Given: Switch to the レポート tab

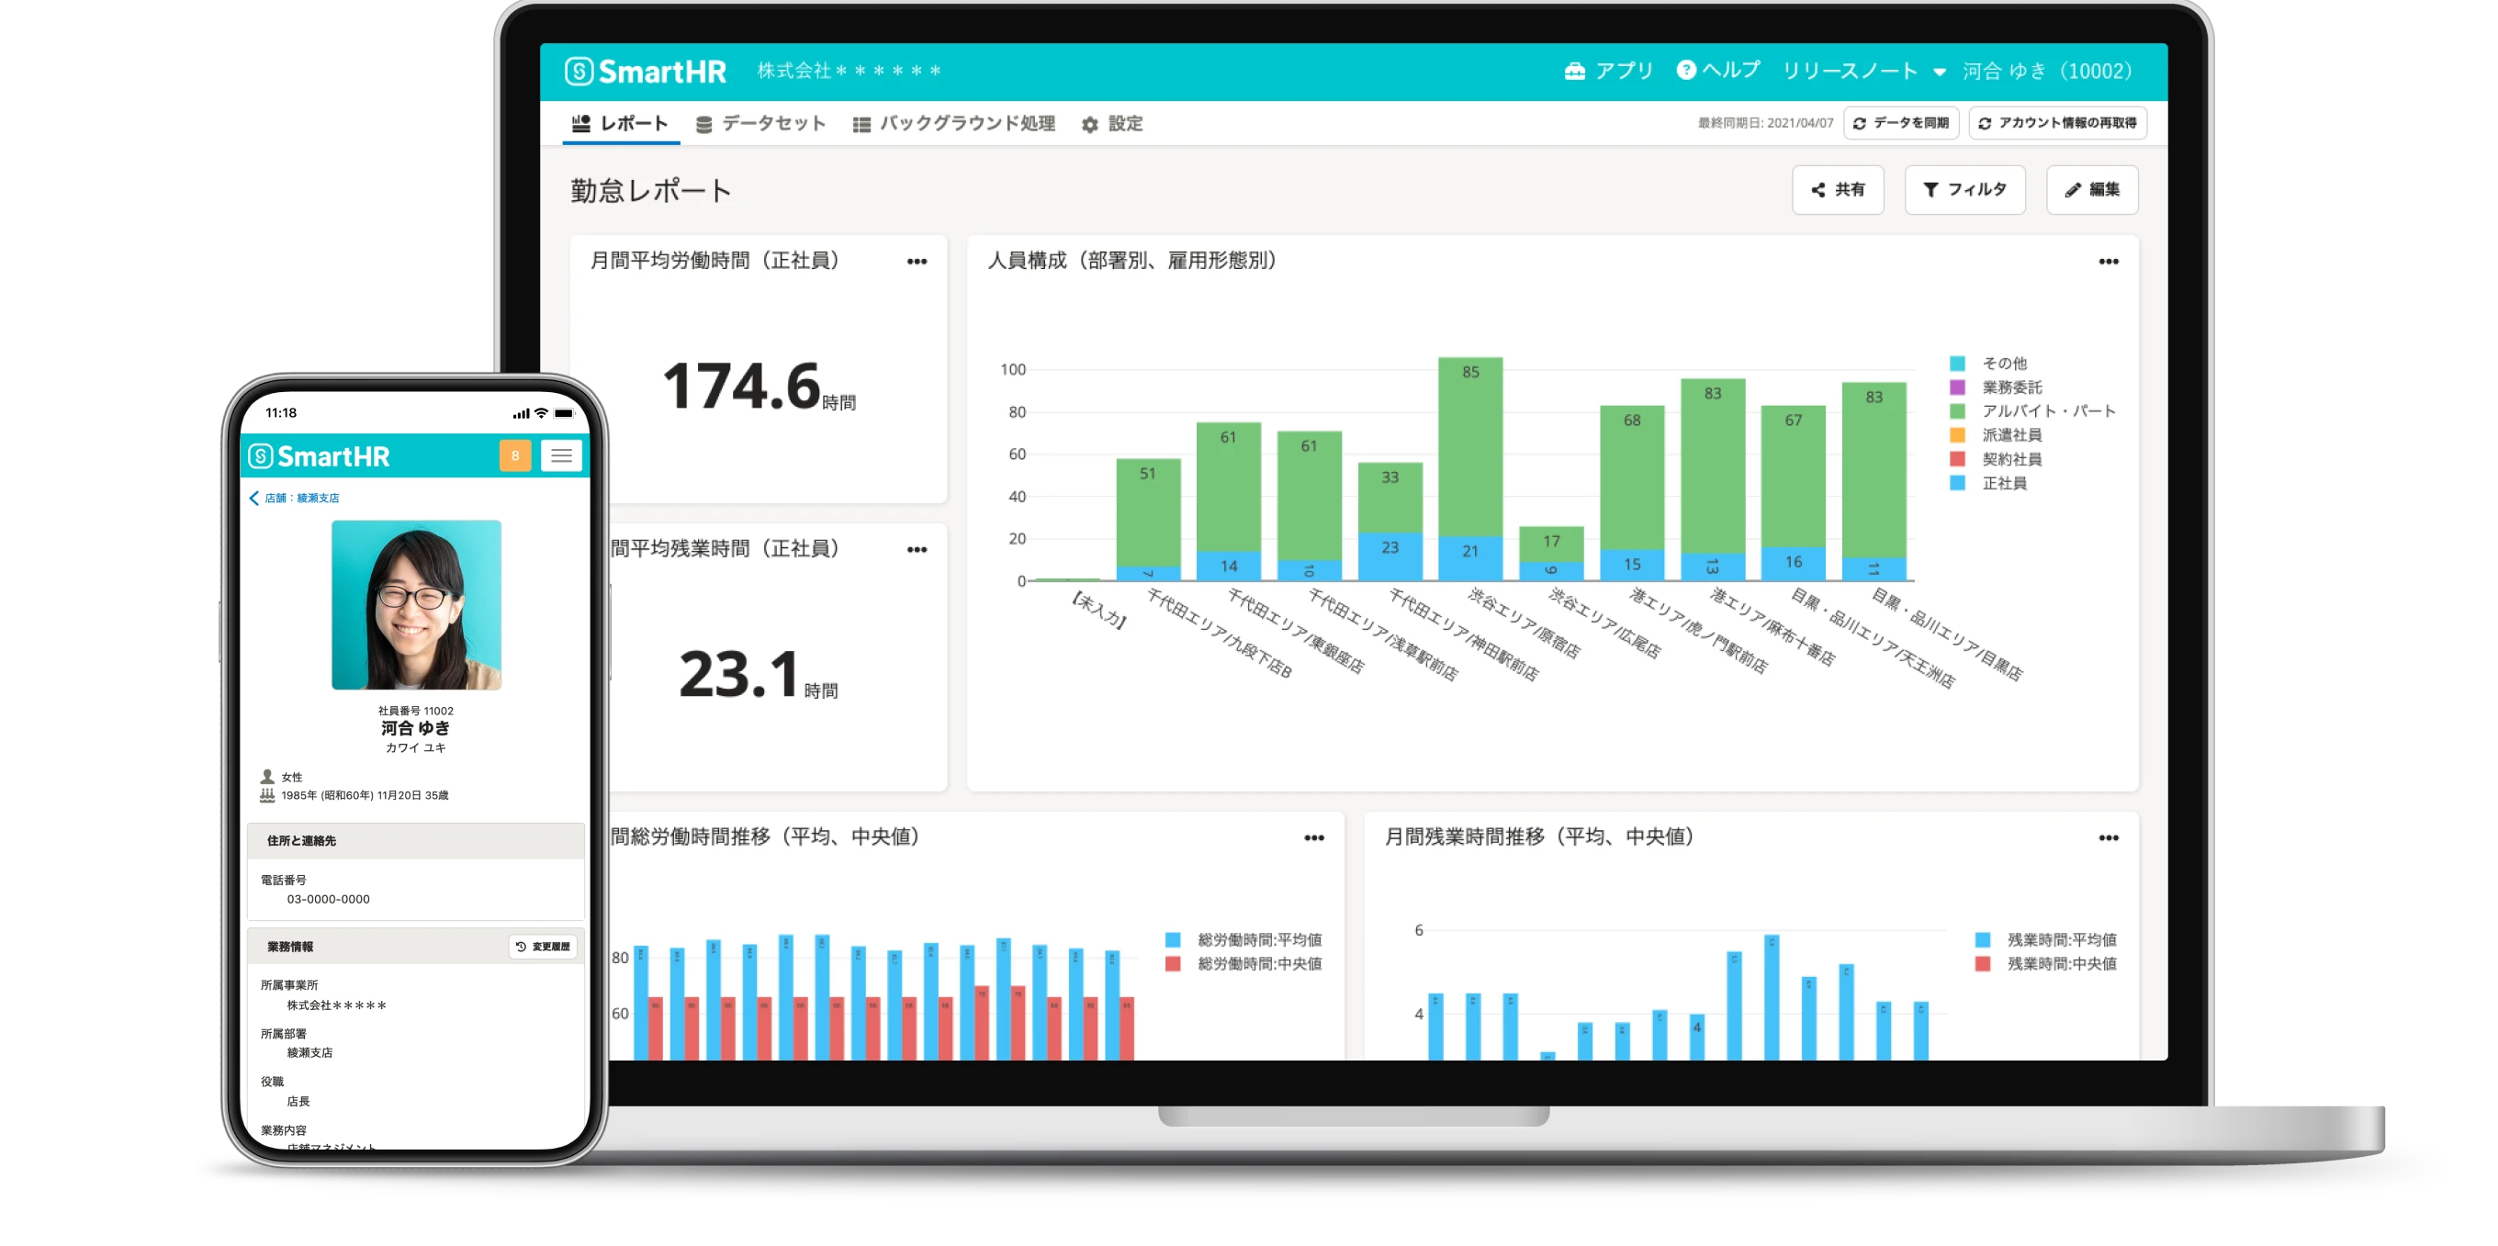Looking at the screenshot, I should (621, 123).
